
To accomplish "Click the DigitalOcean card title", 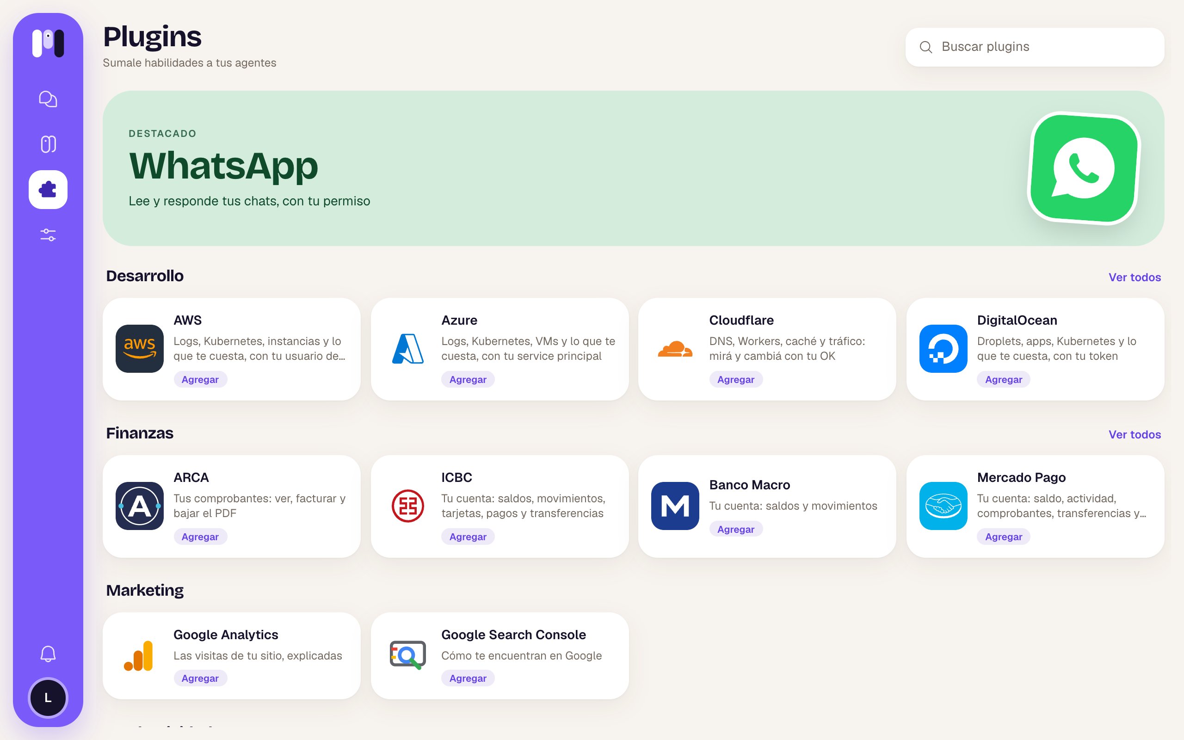I will pos(1017,320).
